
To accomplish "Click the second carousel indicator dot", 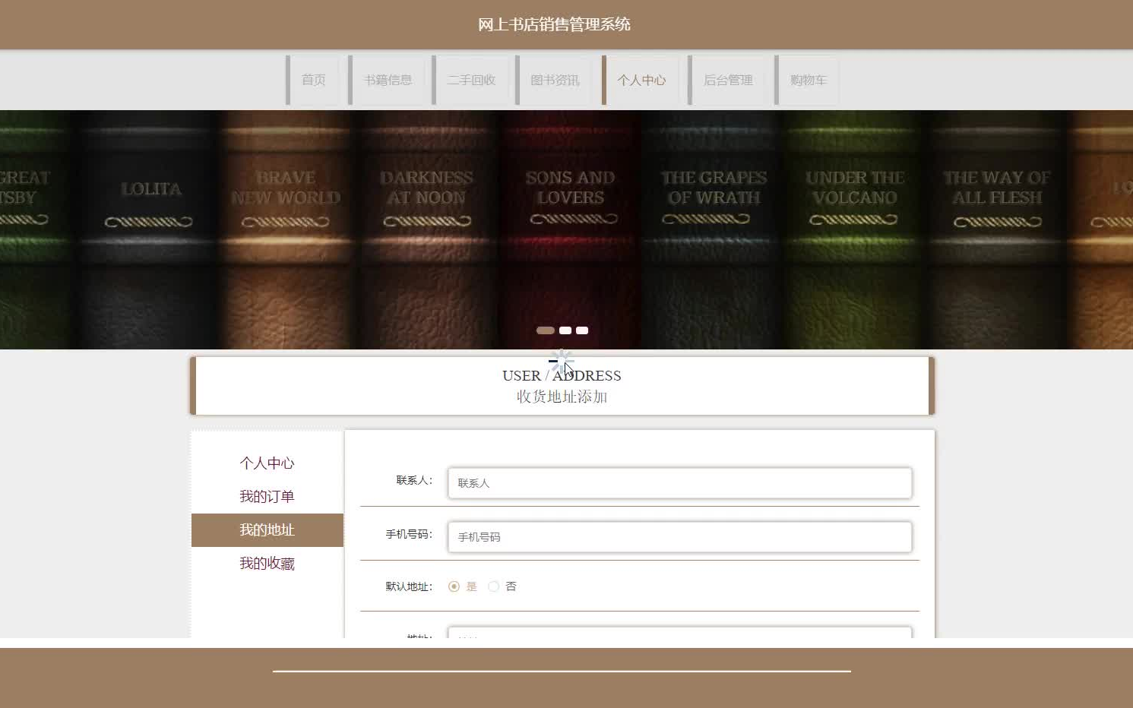I will pyautogui.click(x=565, y=330).
